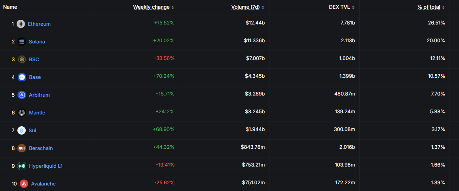Select Berachain weekly change +44.32%
The image size is (459, 191).
click(164, 147)
